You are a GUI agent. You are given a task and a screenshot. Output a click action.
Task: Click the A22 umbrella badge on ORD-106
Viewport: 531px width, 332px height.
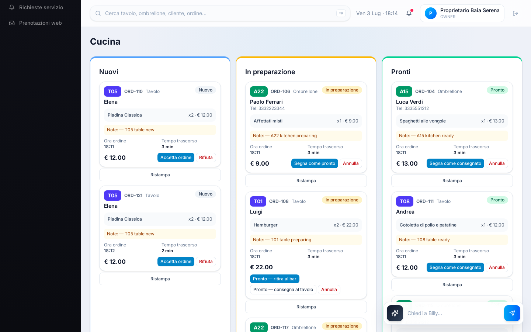point(259,91)
